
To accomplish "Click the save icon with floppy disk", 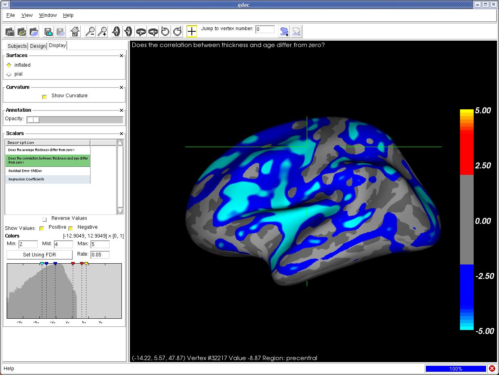I will pos(48,31).
